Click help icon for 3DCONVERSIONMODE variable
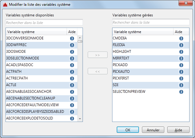The width and height of the screenshot is (195, 138). [72, 39]
